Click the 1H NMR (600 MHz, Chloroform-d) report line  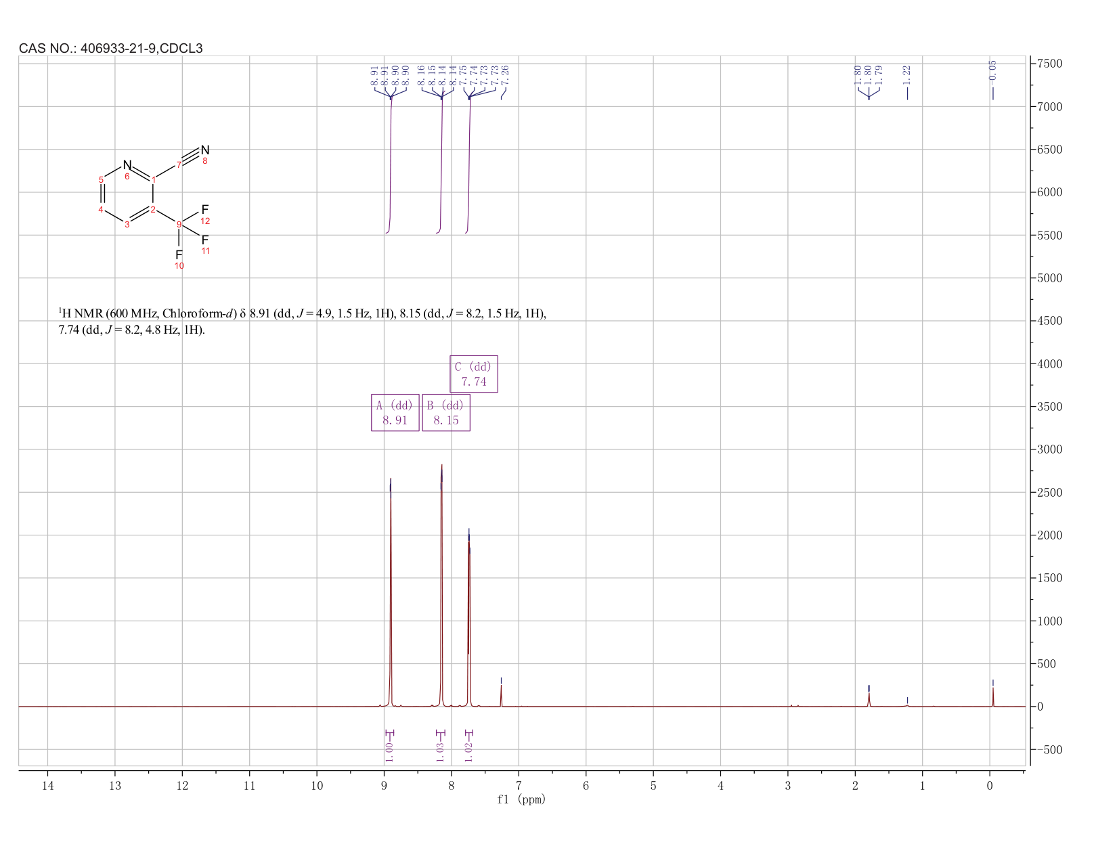point(302,313)
